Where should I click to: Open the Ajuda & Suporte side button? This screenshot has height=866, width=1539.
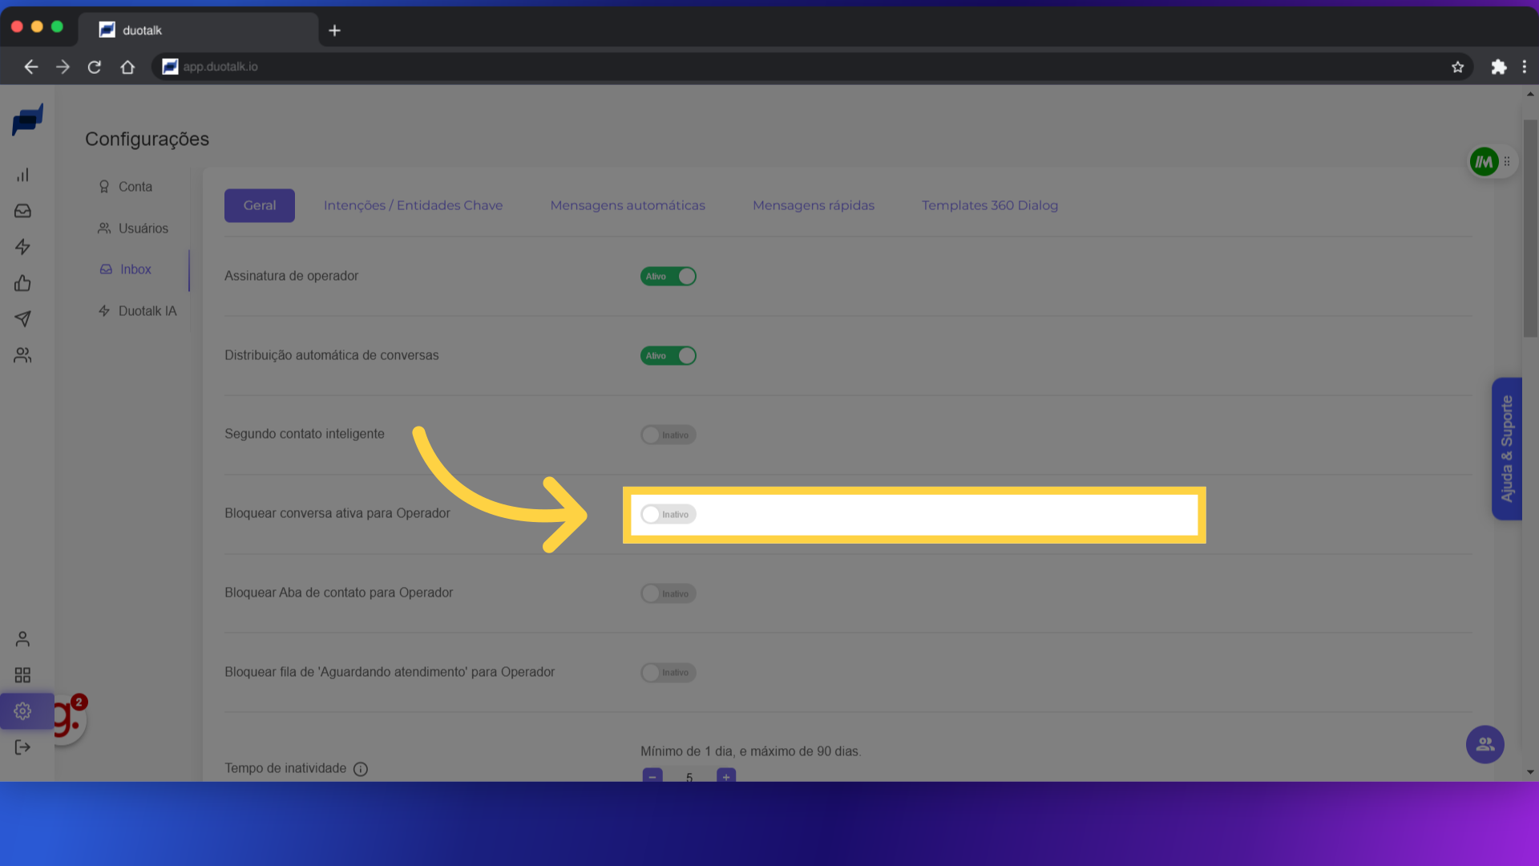[1506, 449]
